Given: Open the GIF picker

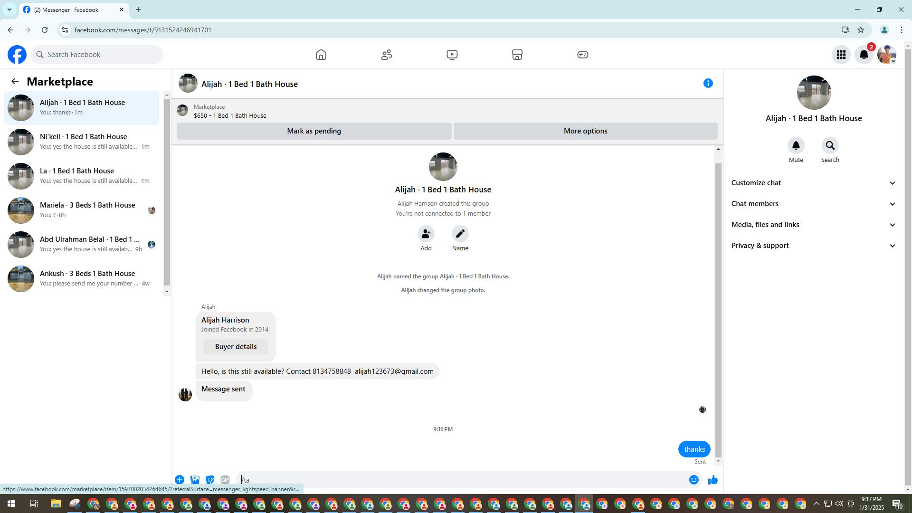Looking at the screenshot, I should (225, 480).
